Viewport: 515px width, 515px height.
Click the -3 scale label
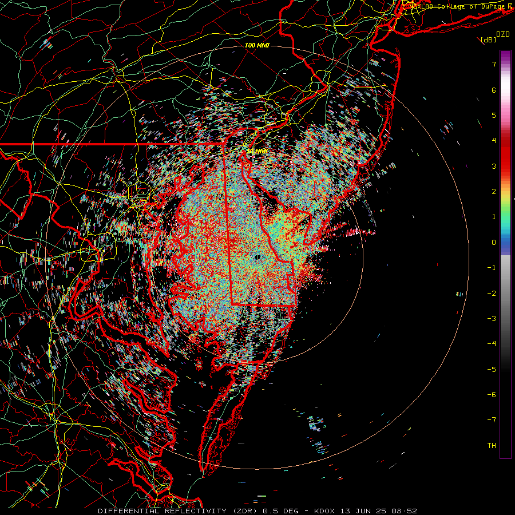click(492, 319)
